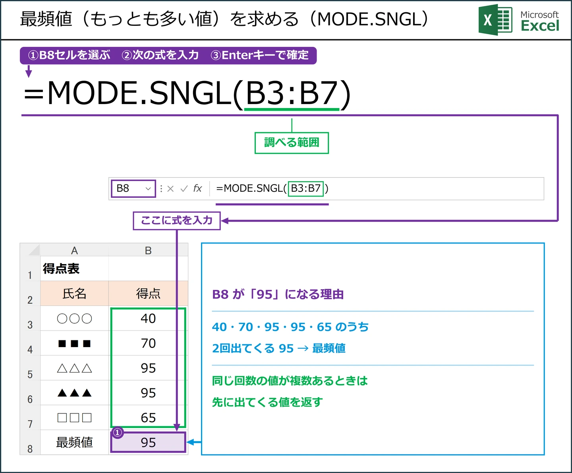Click the name cell ▲▲▲
The width and height of the screenshot is (572, 473).
pos(74,393)
